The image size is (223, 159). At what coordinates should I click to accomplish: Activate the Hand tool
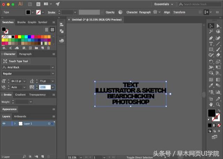pyautogui.click(x=211, y=104)
